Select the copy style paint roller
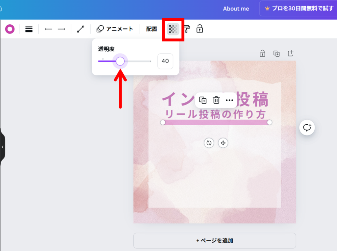Screen dimensions: 337x251 point(187,29)
